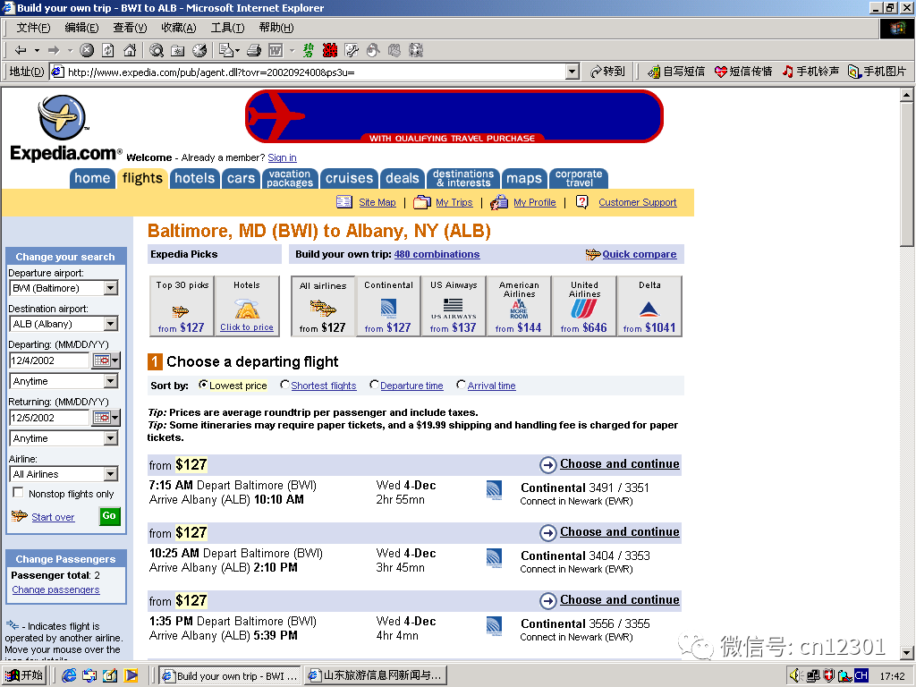Open the 编辑(E) menu
916x687 pixels.
[x=81, y=28]
